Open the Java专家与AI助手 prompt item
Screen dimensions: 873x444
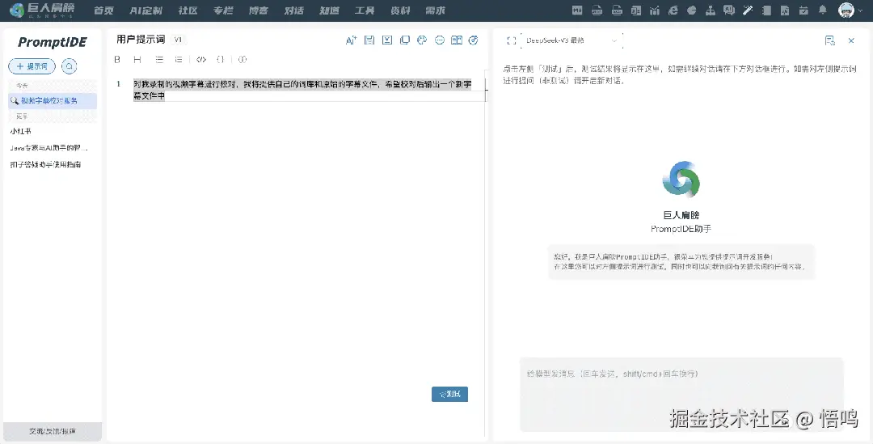pos(49,148)
